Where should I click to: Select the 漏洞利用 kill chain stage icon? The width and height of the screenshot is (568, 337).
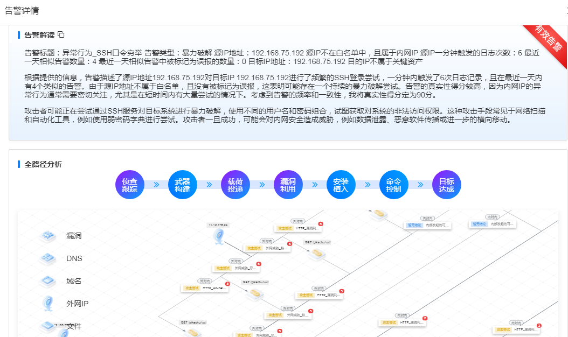(x=288, y=185)
